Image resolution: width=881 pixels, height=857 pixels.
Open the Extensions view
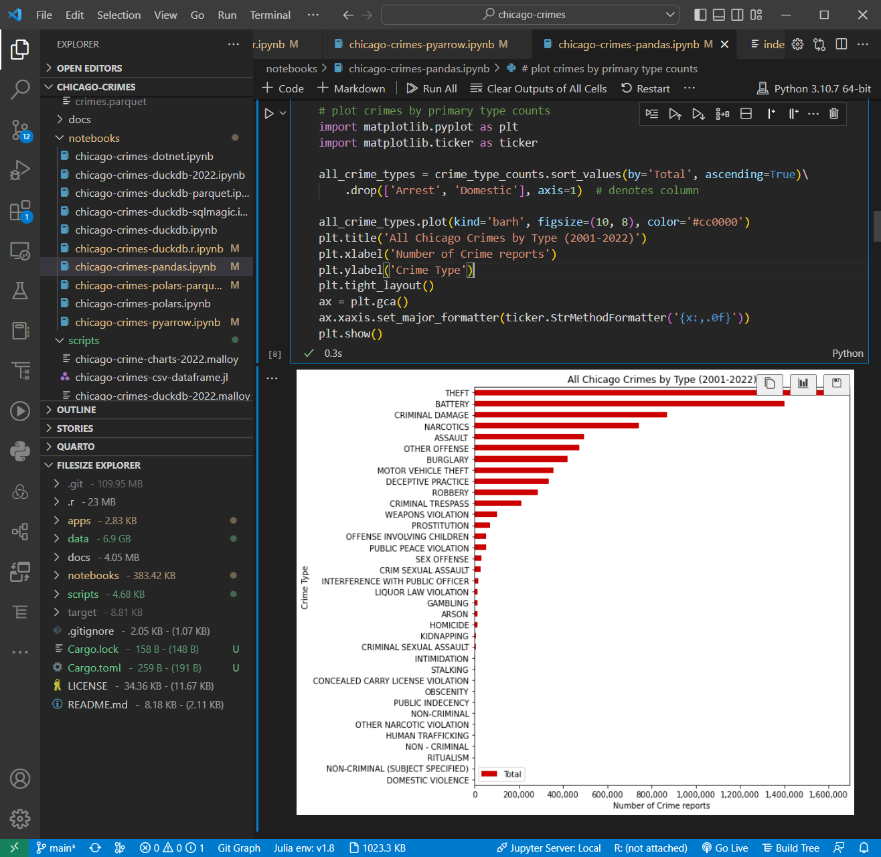[x=20, y=211]
